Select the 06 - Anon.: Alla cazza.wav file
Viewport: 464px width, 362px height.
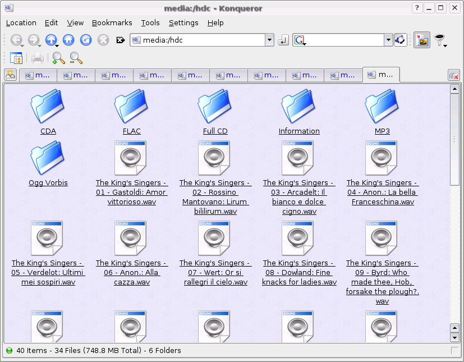[132, 253]
